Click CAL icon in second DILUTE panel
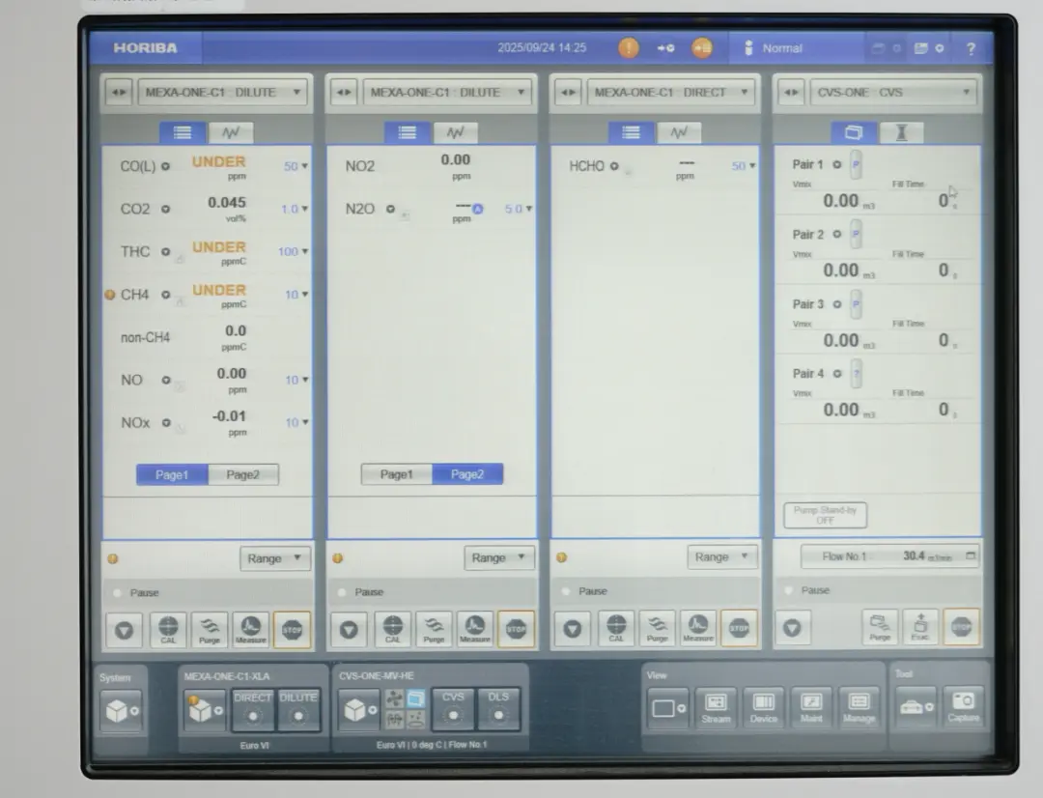Viewport: 1043px width, 798px height. coord(392,629)
